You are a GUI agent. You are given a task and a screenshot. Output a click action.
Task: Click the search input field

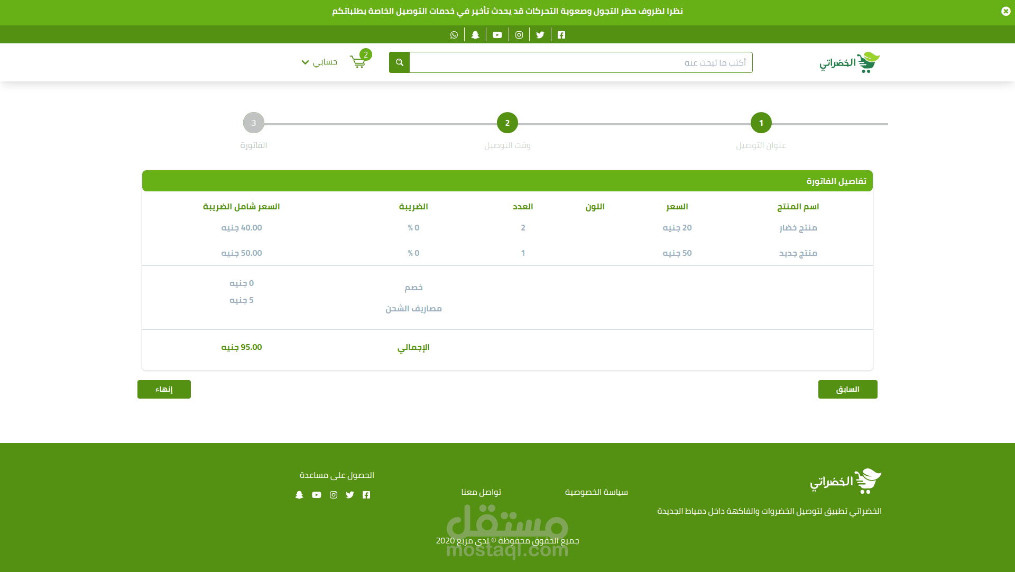tap(580, 62)
